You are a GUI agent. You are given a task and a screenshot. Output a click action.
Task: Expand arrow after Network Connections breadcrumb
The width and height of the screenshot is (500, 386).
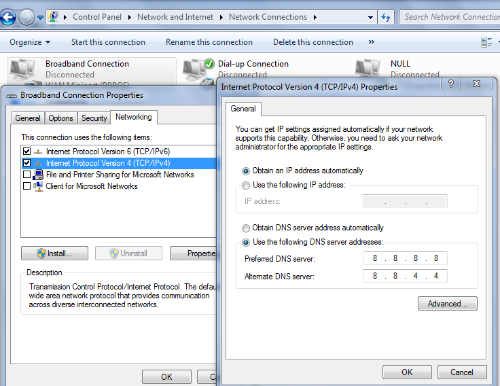(315, 17)
